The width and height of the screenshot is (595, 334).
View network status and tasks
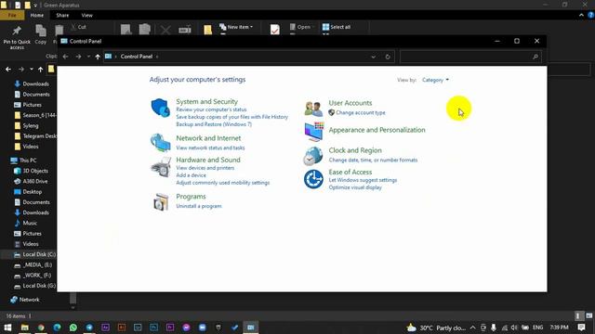[x=210, y=148]
